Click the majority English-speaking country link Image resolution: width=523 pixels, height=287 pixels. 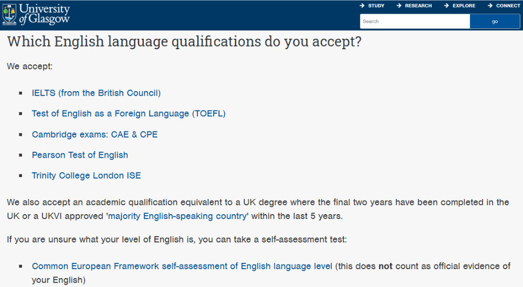[177, 216]
